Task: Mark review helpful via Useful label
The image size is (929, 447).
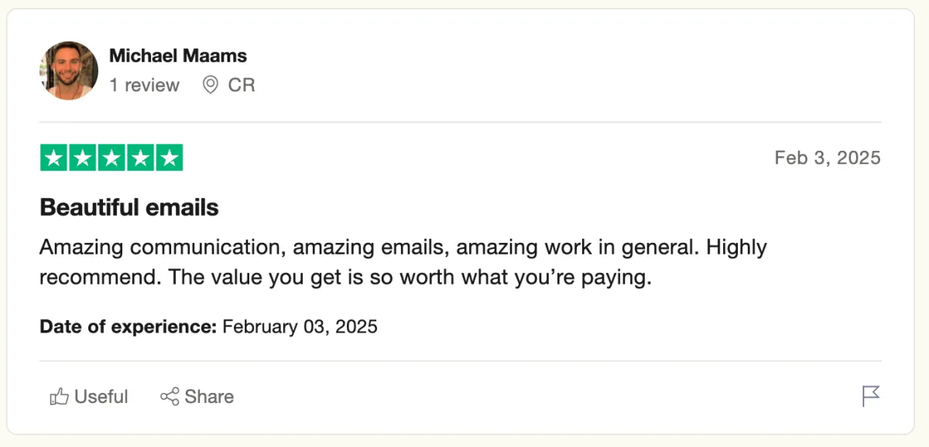Action: [x=101, y=397]
